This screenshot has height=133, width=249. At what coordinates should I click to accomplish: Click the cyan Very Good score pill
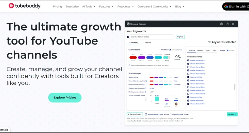pyautogui.click(x=158, y=58)
